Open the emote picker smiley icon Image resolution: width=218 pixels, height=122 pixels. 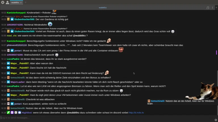pos(216,120)
